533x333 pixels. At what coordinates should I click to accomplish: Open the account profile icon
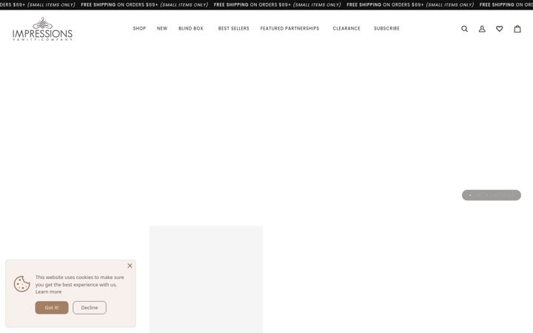pos(482,29)
